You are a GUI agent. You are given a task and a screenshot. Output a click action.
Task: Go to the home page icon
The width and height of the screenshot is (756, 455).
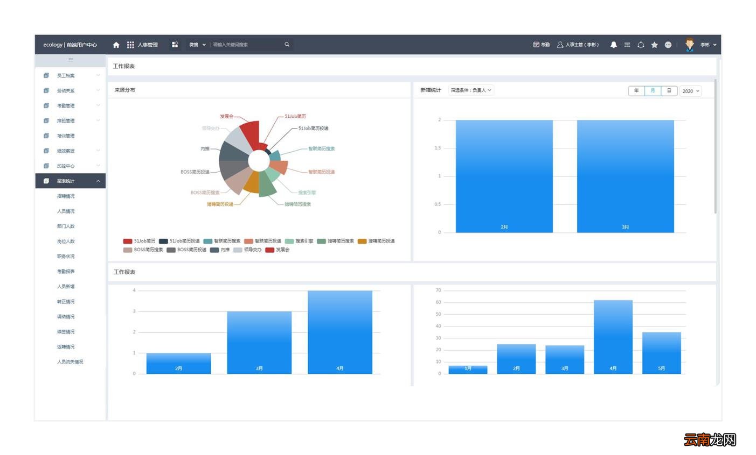click(116, 45)
